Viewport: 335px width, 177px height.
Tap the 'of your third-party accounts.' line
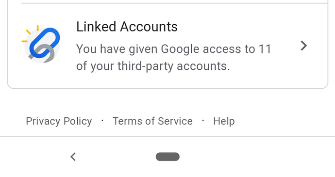coord(153,66)
